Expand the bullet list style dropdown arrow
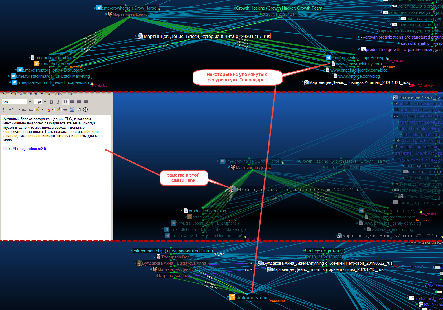The image size is (443, 310). tap(10, 110)
